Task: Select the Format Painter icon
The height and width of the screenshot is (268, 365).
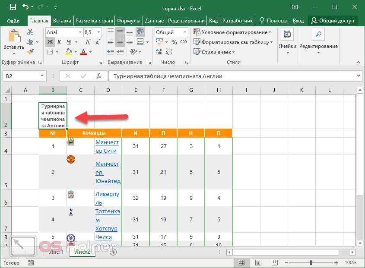Action: (30, 52)
